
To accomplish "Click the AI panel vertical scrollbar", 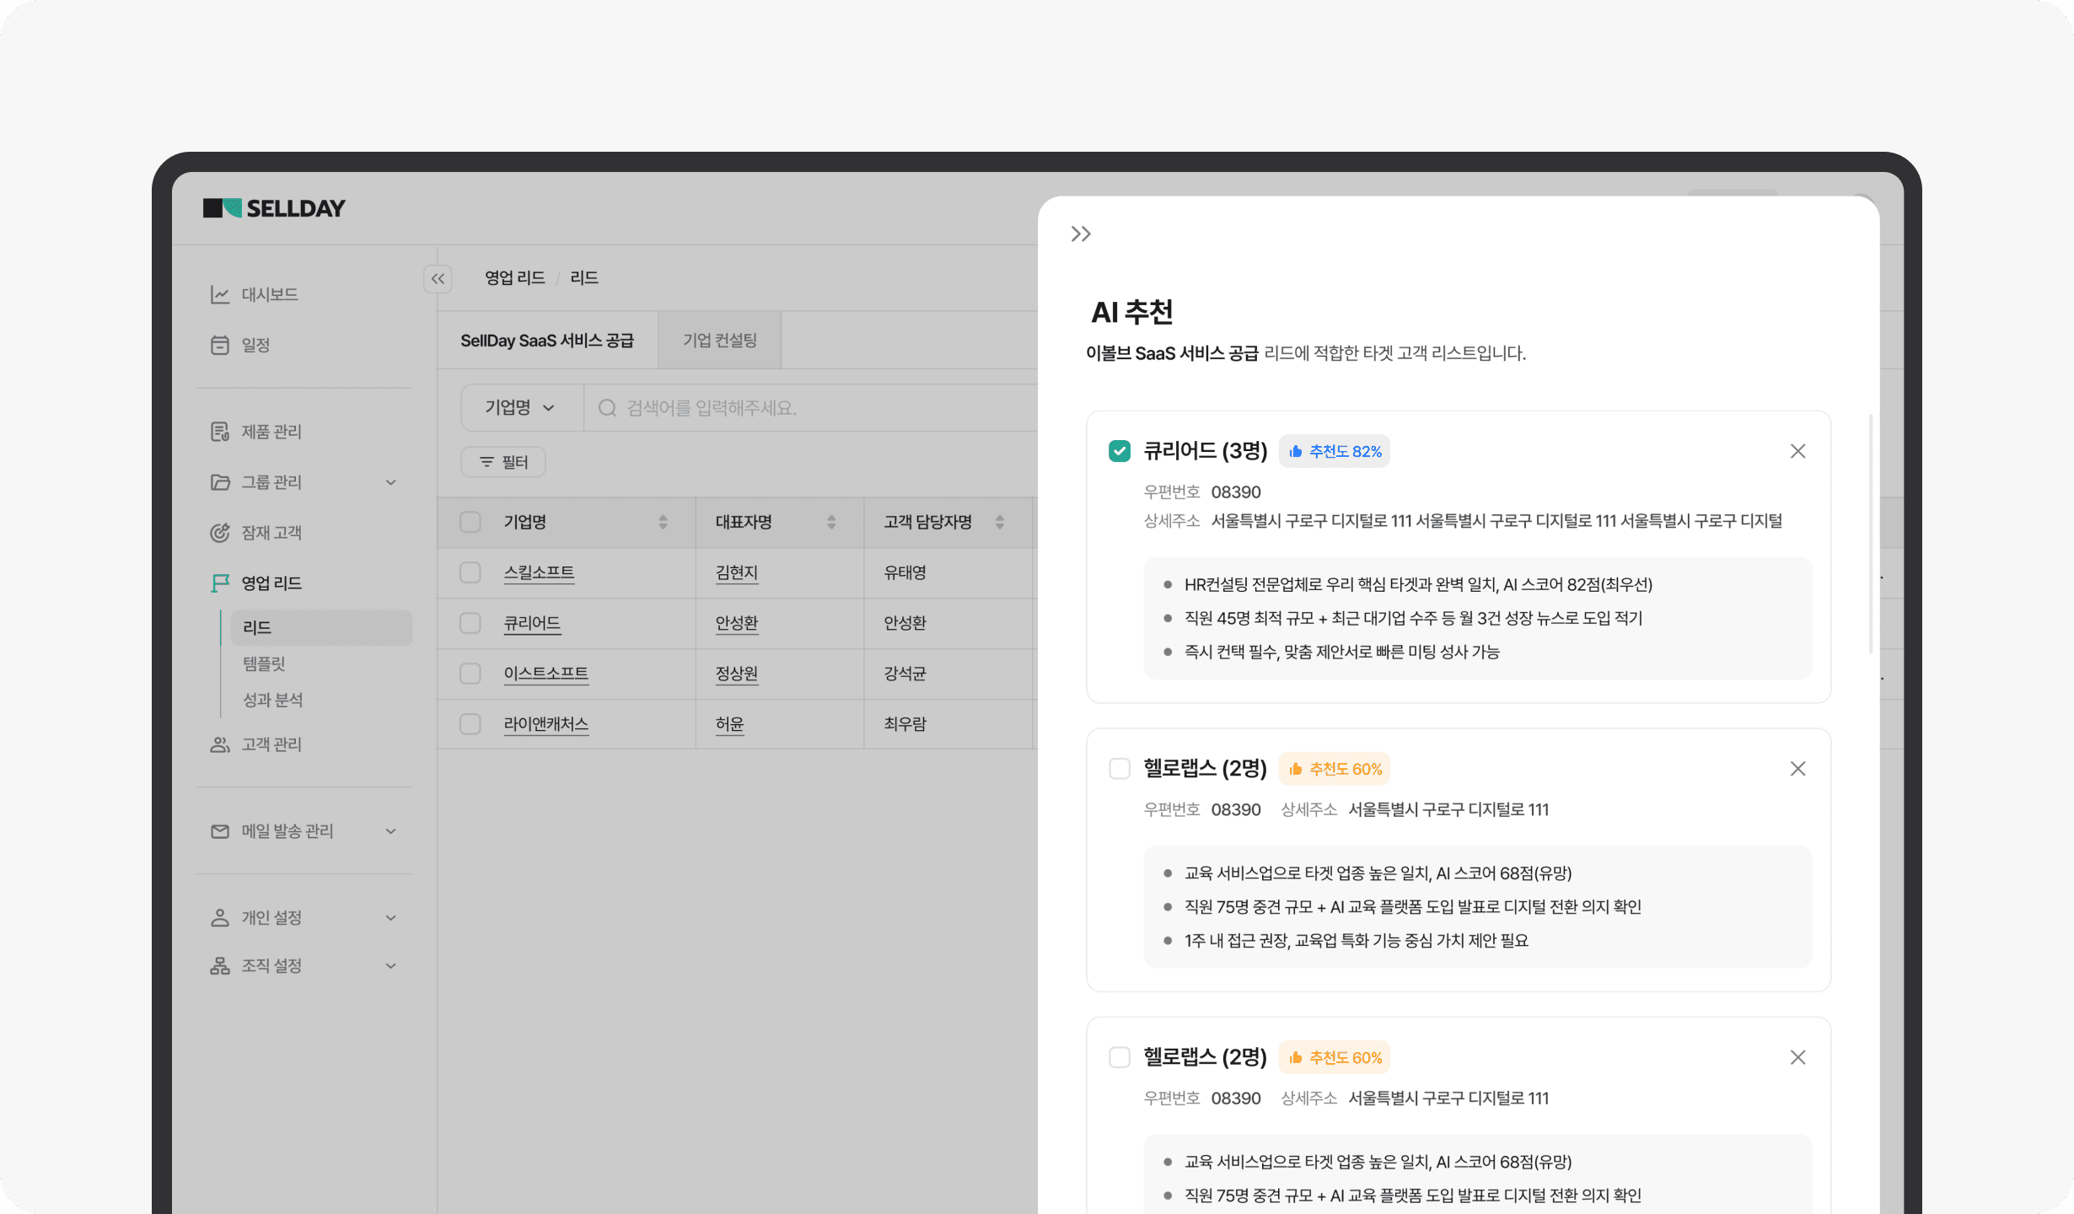I will (x=1871, y=534).
